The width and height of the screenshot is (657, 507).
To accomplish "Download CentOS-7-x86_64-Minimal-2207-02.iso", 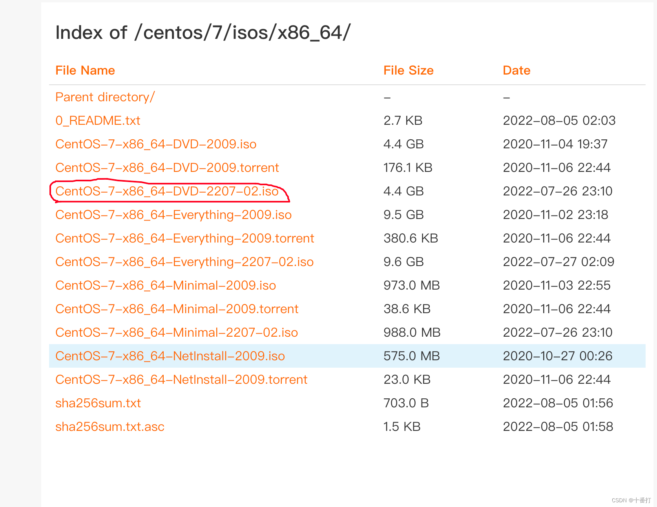I will tap(177, 332).
